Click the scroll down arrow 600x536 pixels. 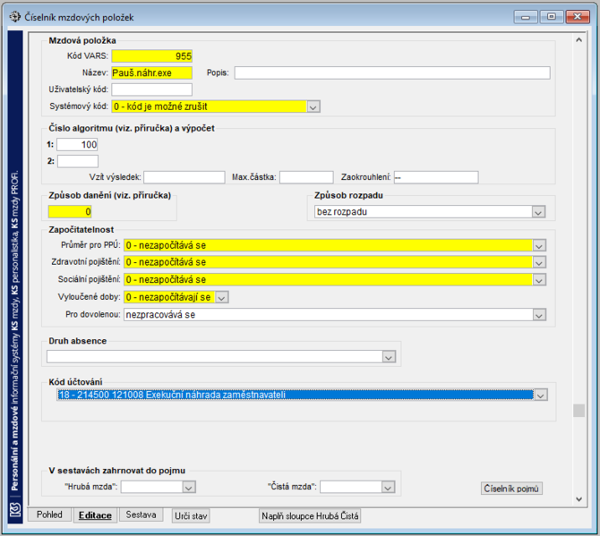(x=579, y=499)
